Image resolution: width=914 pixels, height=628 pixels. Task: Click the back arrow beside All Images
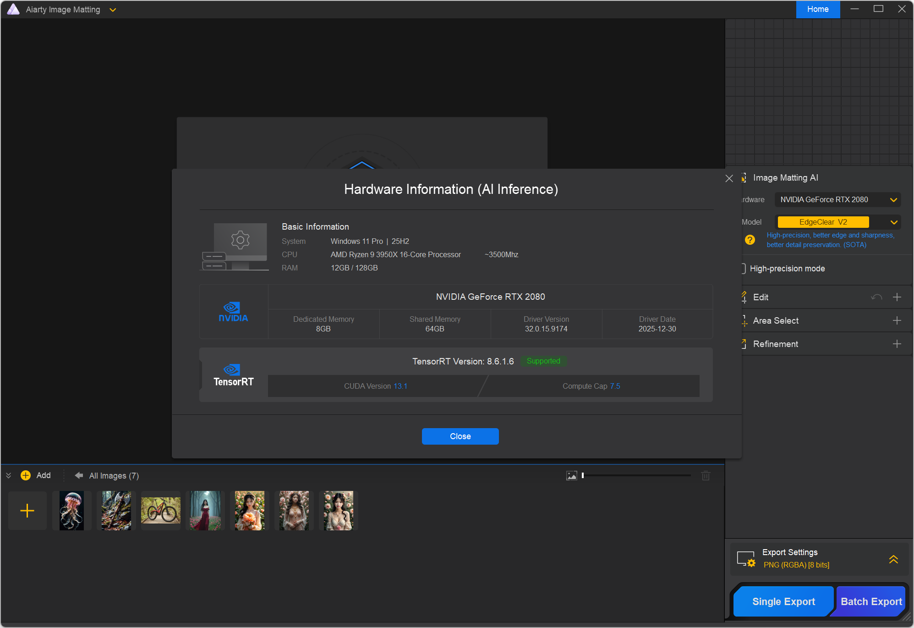pyautogui.click(x=79, y=475)
